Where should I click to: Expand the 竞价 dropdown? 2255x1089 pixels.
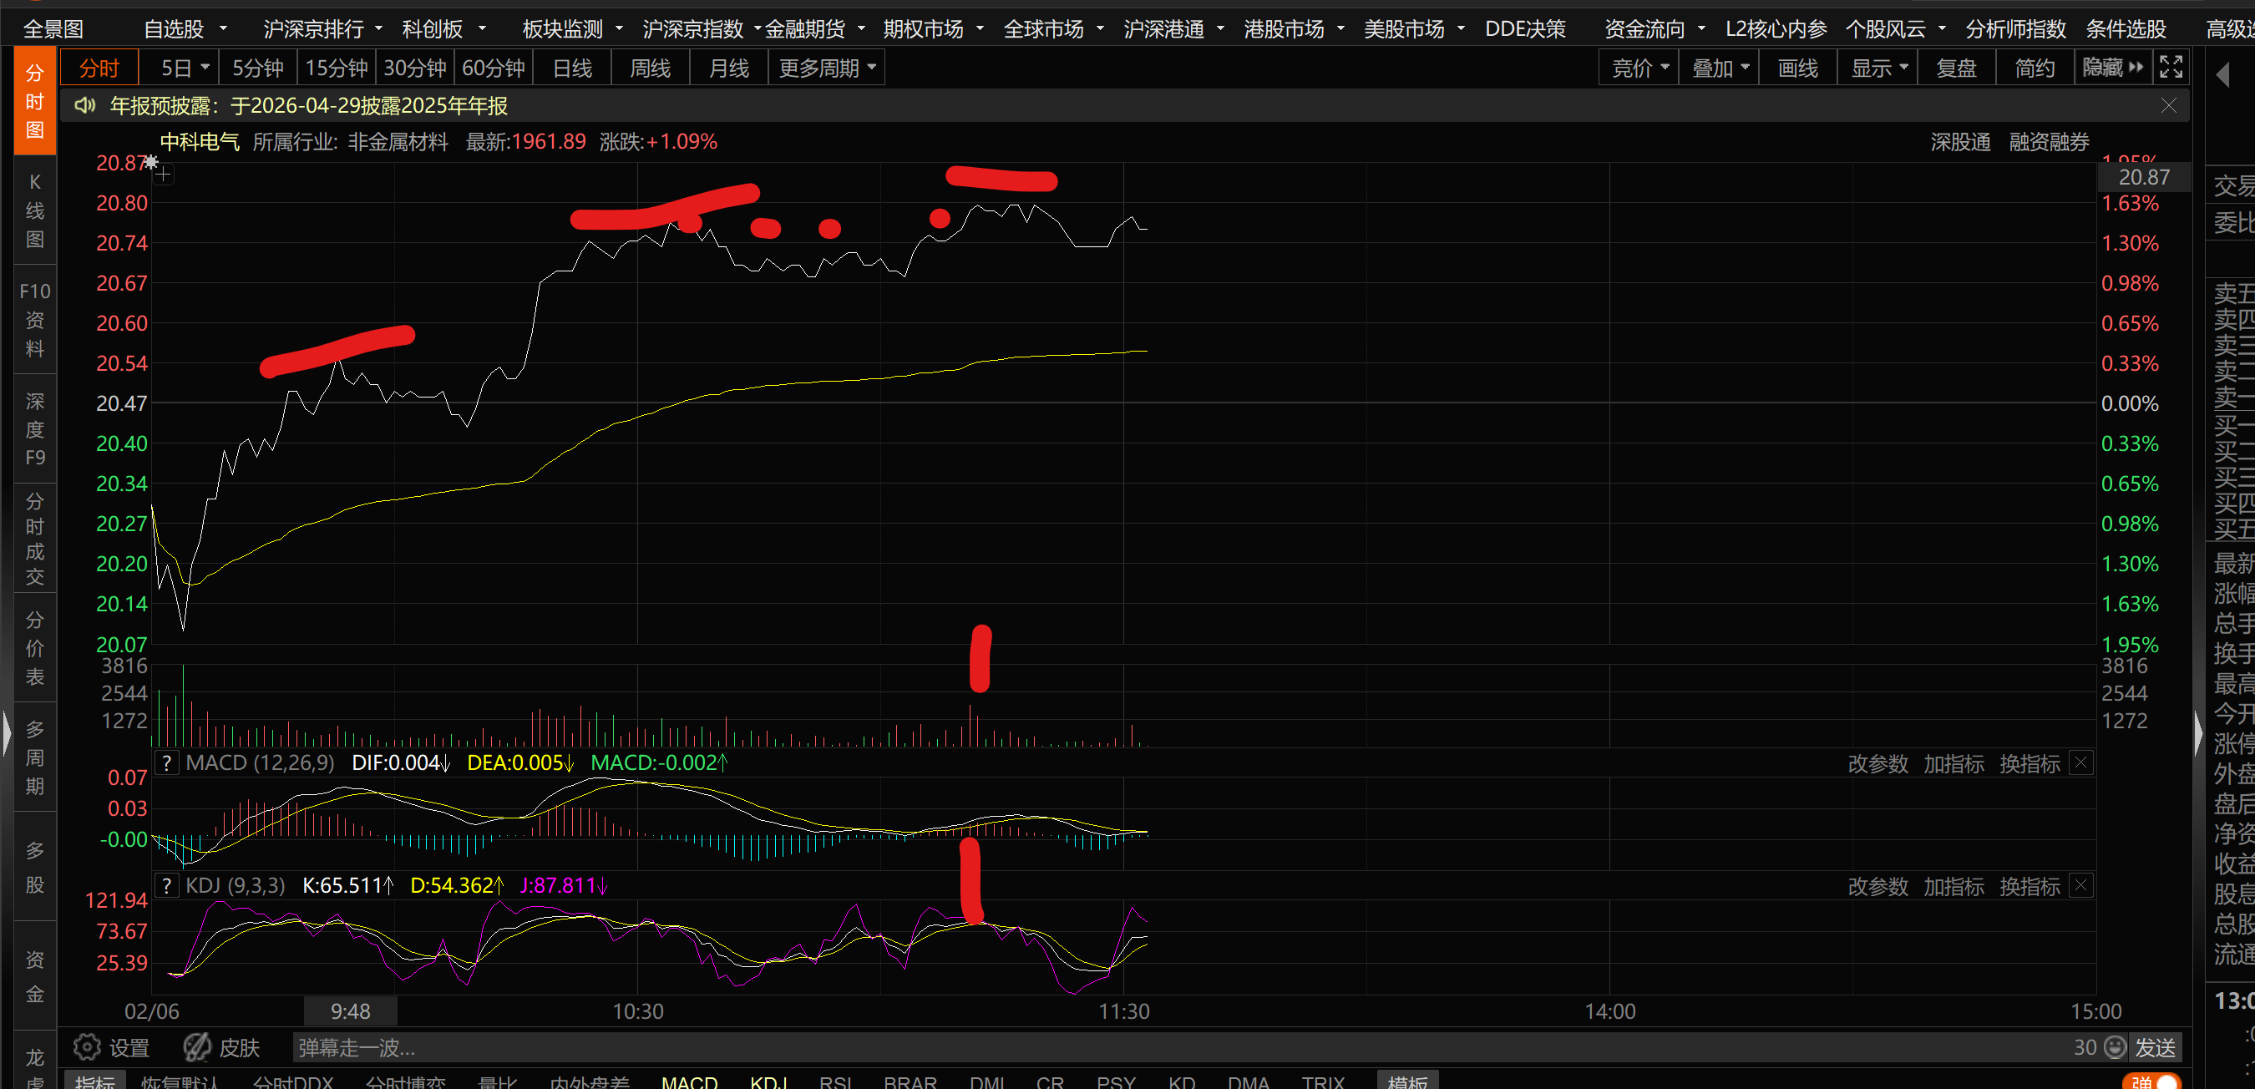[1639, 68]
